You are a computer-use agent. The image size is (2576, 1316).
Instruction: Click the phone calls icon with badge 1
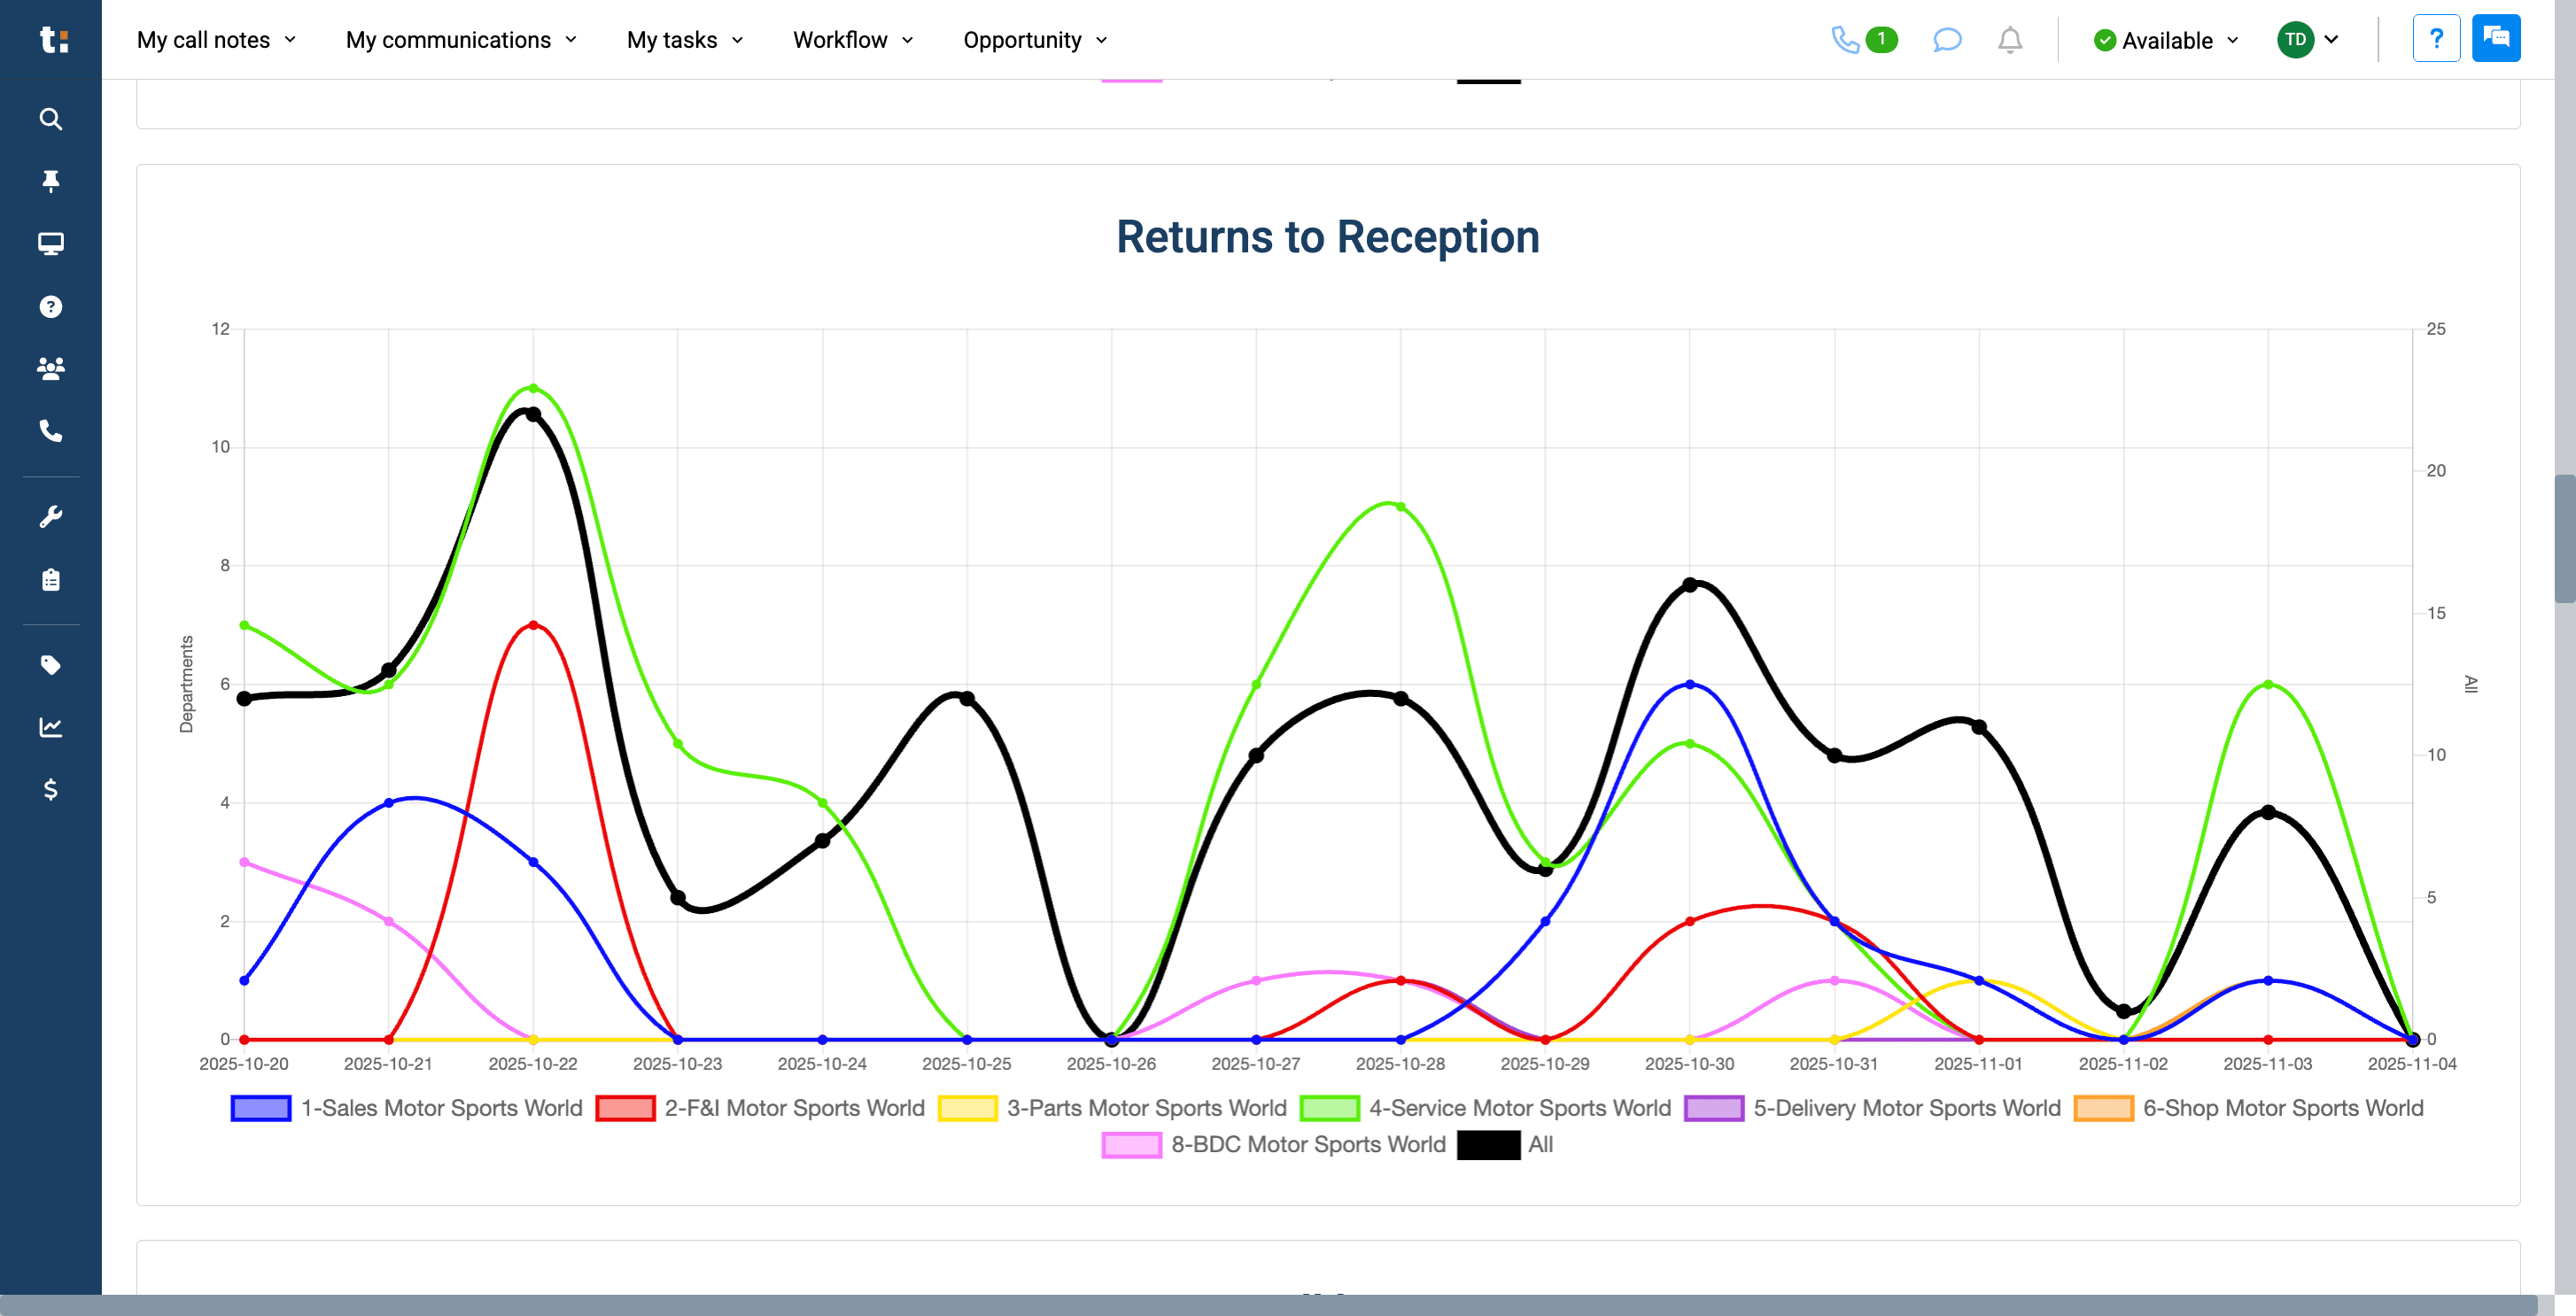[x=1864, y=40]
